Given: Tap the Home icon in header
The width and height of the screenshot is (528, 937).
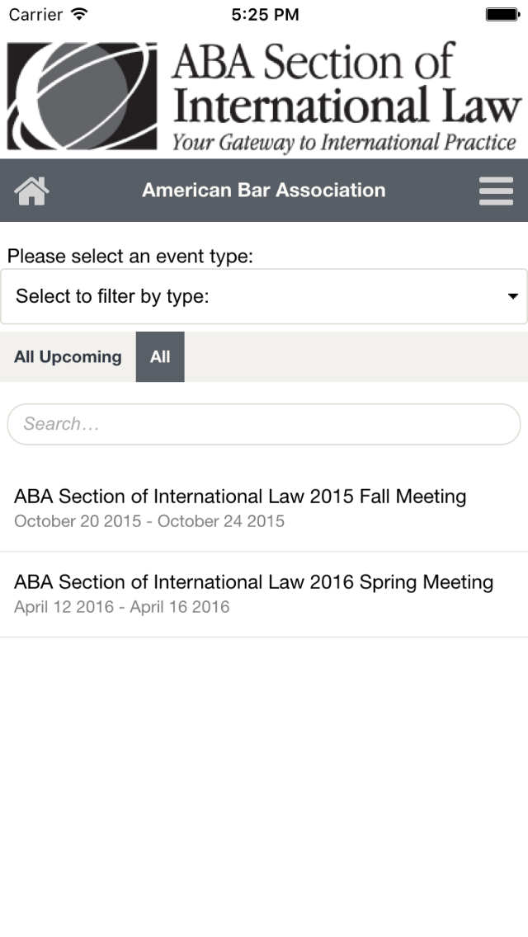Looking at the screenshot, I should [x=32, y=191].
